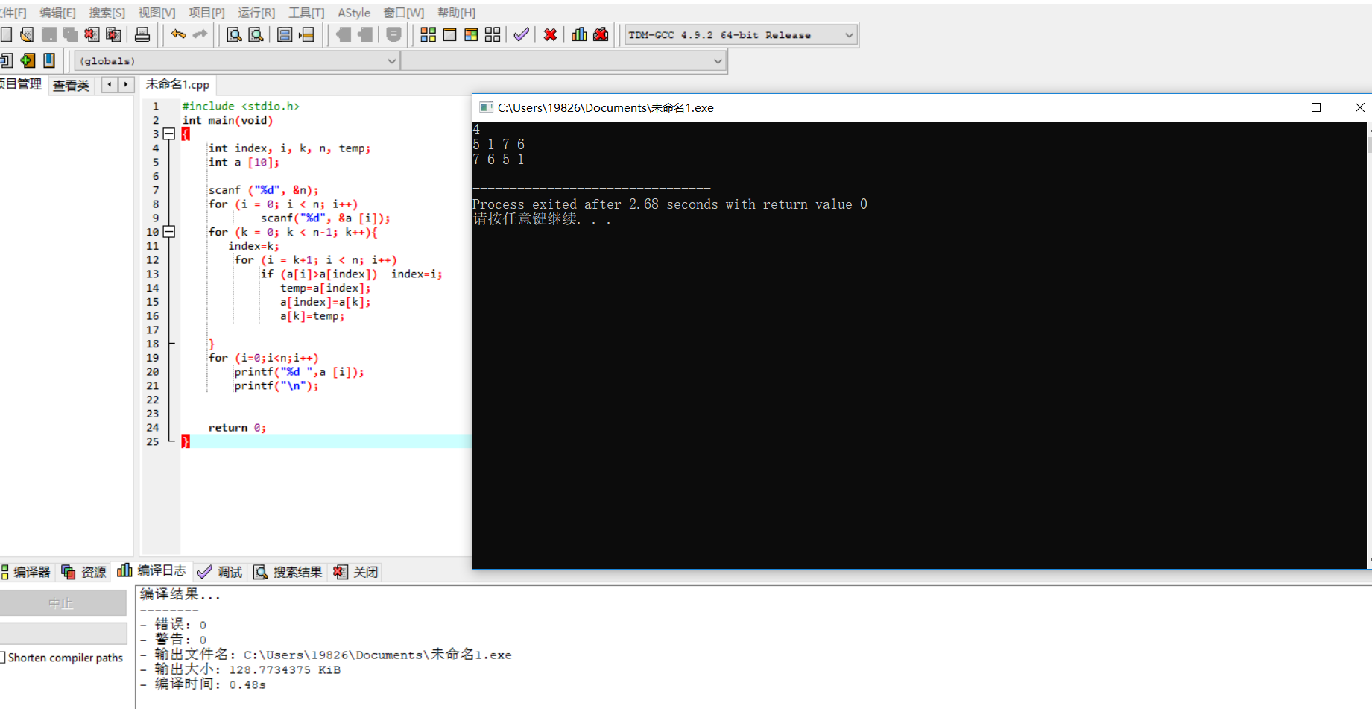Click the Run icon
The width and height of the screenshot is (1372, 709).
449,34
